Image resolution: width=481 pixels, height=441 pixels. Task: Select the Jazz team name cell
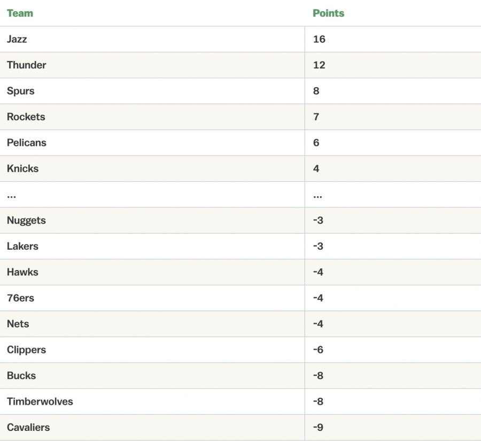pos(17,39)
